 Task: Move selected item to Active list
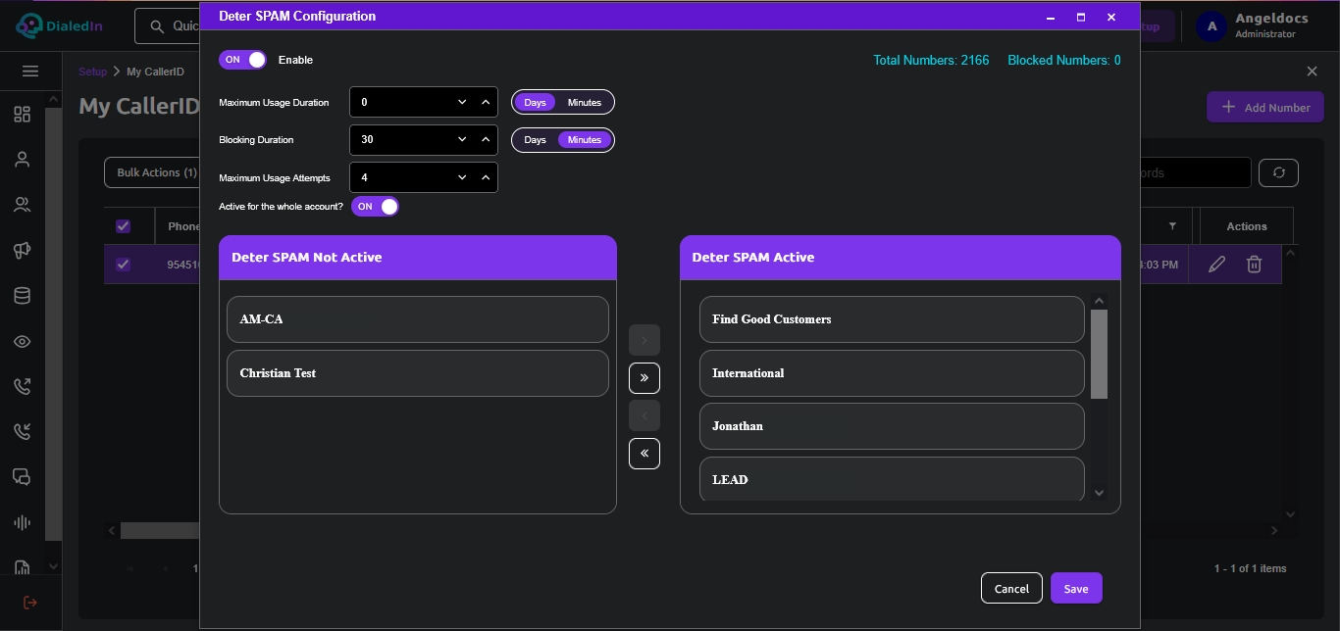click(x=644, y=340)
